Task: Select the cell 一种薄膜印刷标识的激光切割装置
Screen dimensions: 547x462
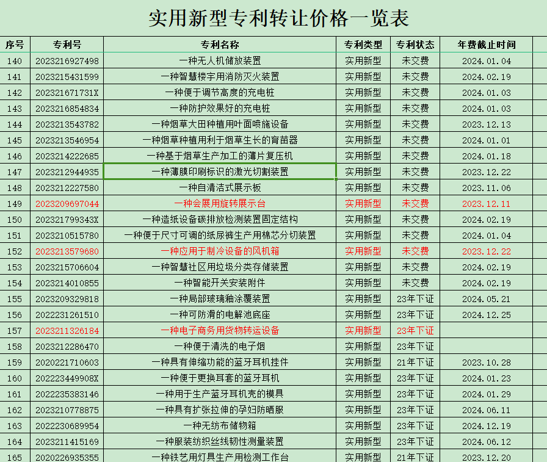Action: pyautogui.click(x=220, y=171)
